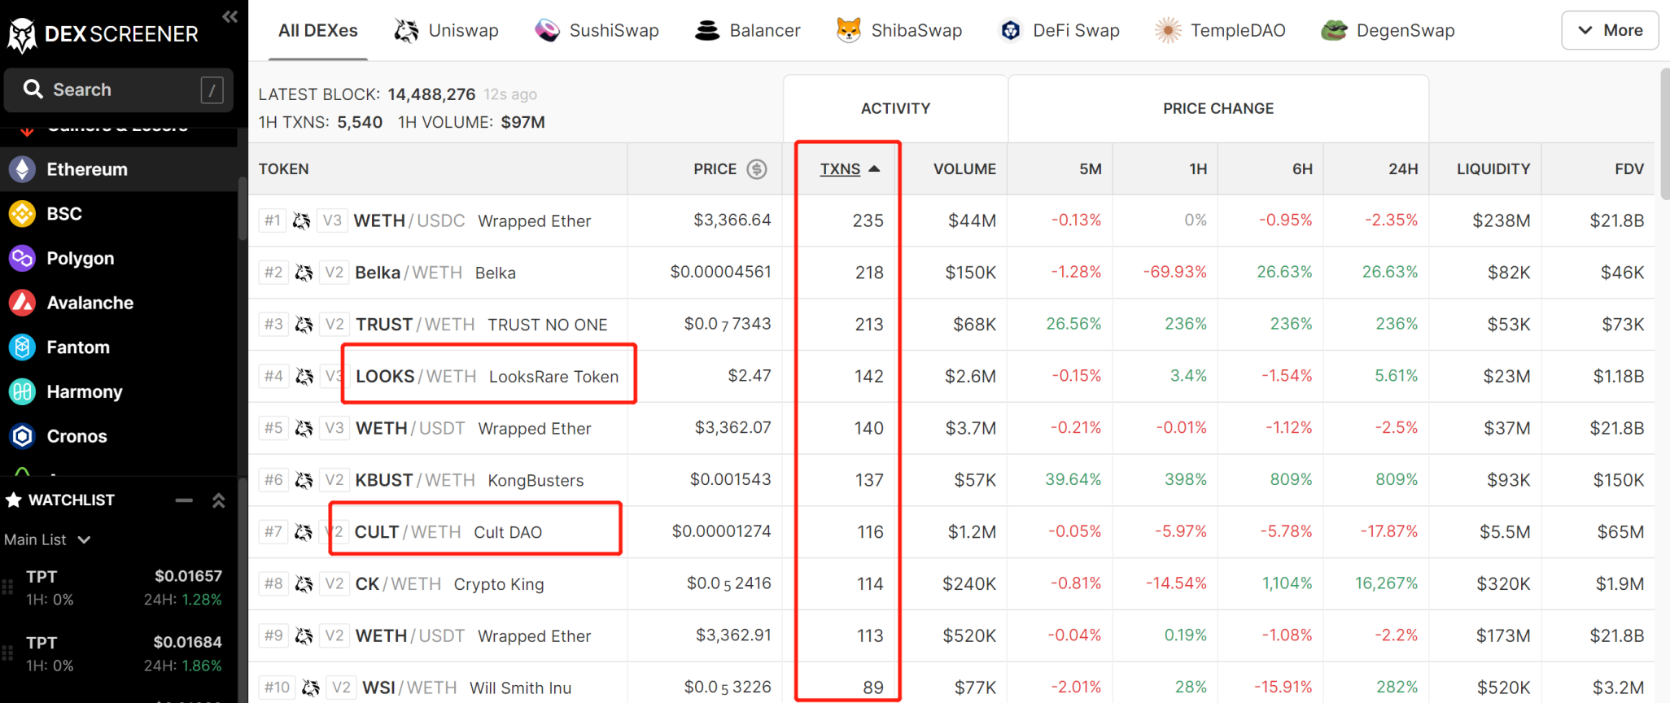
Task: Click in the Search input field
Action: pos(119,90)
